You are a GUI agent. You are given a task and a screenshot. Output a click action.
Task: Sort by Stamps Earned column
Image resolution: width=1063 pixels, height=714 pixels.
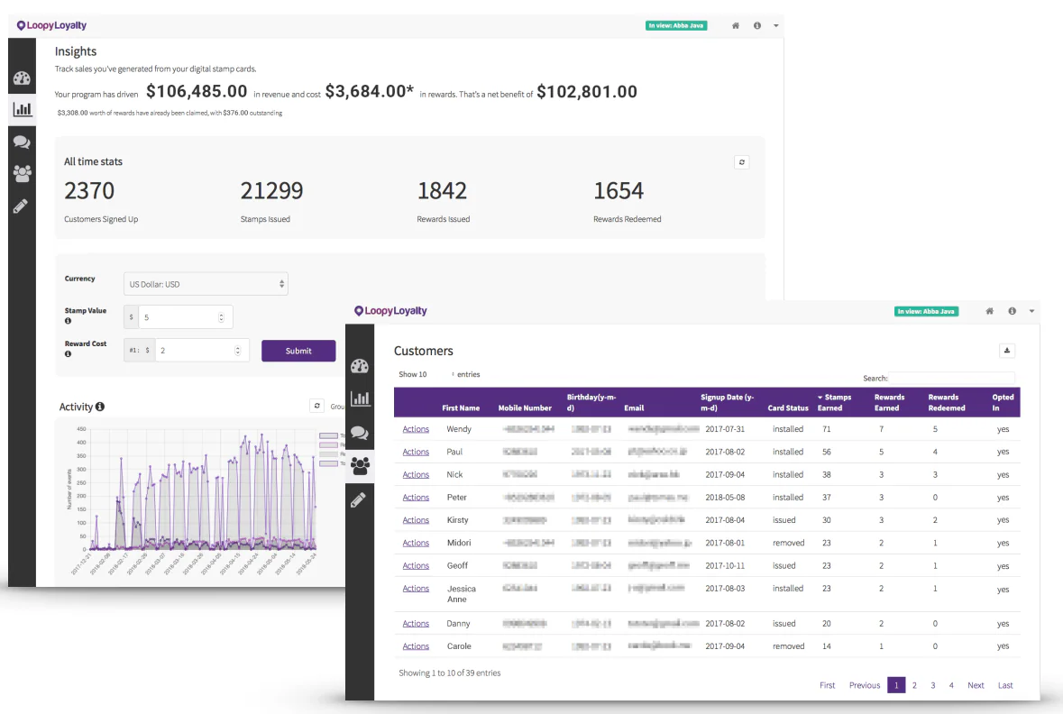click(835, 403)
